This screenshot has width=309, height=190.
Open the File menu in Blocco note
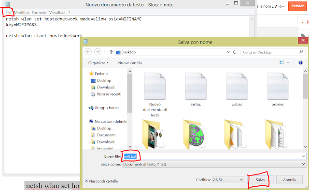point(8,13)
